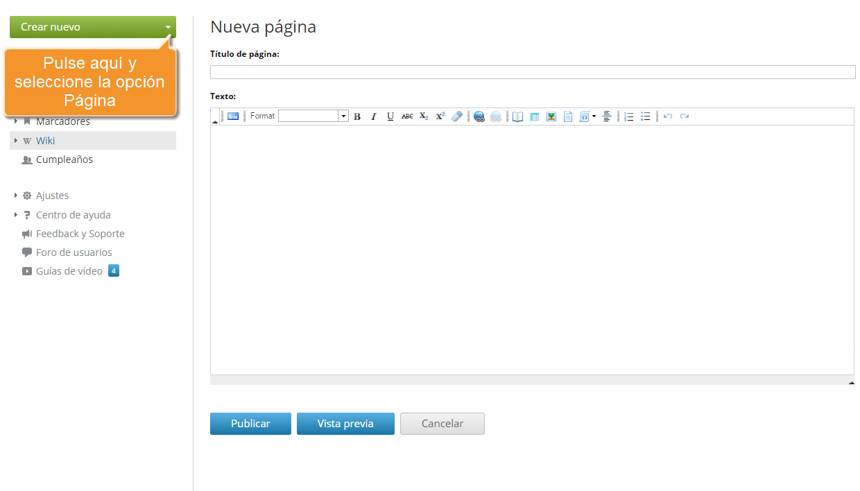Click inside the Texto editor area
Image resolution: width=860 pixels, height=491 pixels.
[532, 250]
